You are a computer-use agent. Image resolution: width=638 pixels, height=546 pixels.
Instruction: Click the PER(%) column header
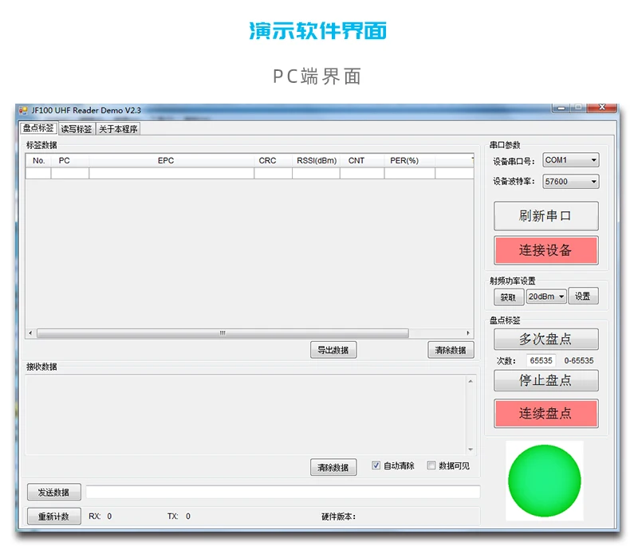410,160
